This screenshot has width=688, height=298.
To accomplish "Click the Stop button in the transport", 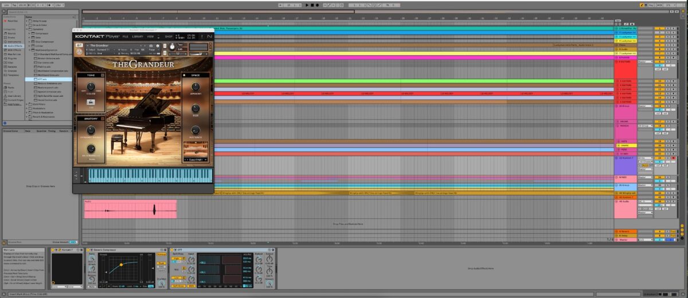I will tap(312, 5).
